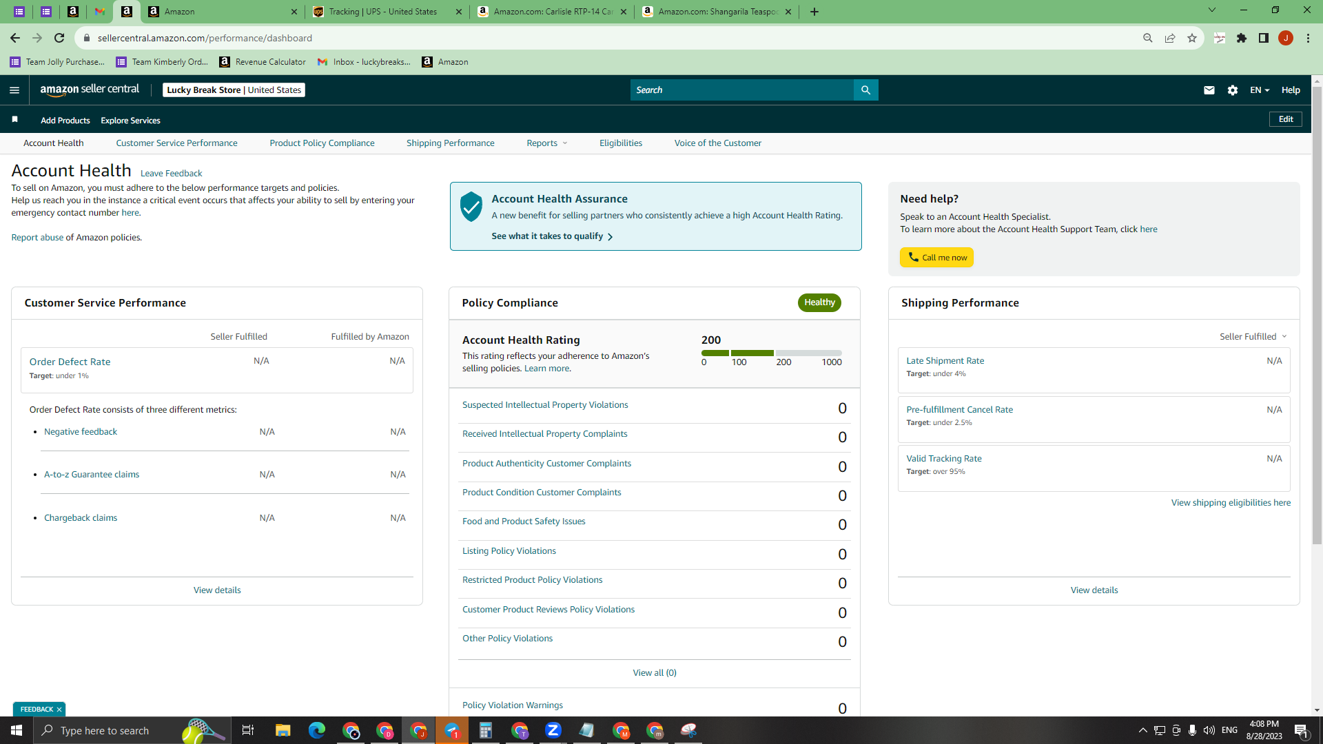Click the Help link in header
The width and height of the screenshot is (1323, 744).
point(1291,90)
